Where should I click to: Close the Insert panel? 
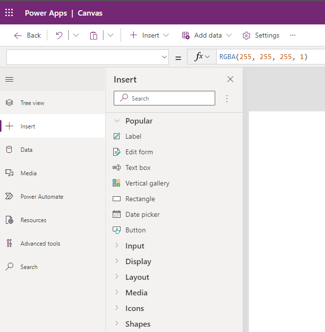[x=230, y=79]
